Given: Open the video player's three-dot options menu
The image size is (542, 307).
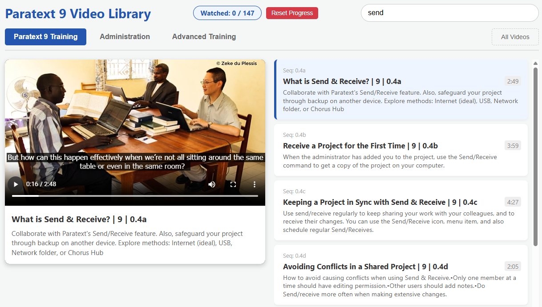Looking at the screenshot, I should pos(255,184).
